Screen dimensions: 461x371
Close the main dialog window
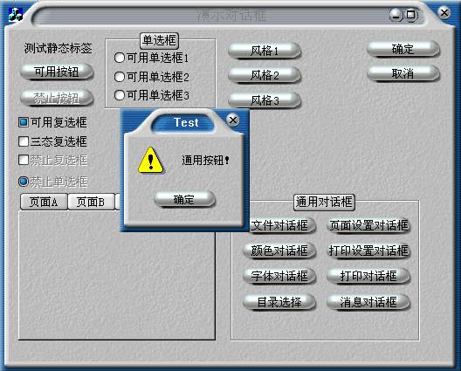444,13
